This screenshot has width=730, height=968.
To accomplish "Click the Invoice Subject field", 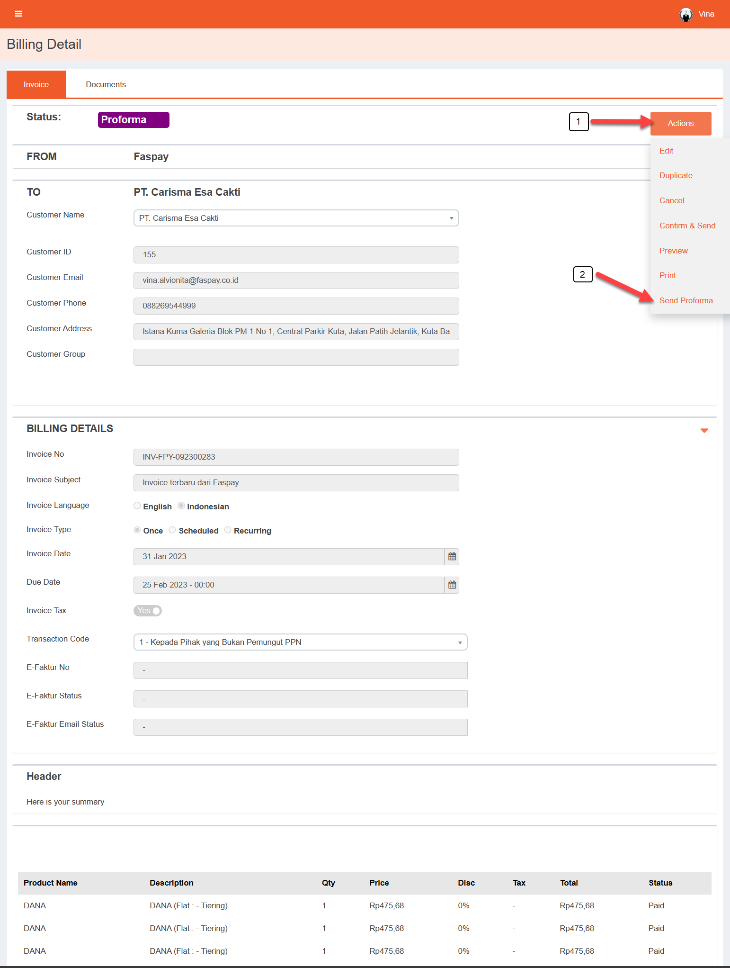I will tap(296, 483).
